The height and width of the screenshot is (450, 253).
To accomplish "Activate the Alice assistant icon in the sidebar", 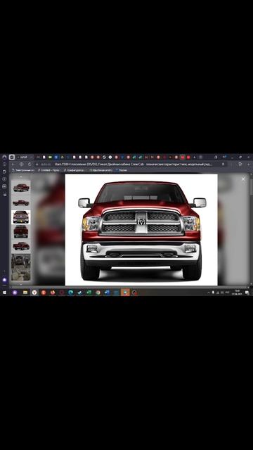I will click(4, 280).
